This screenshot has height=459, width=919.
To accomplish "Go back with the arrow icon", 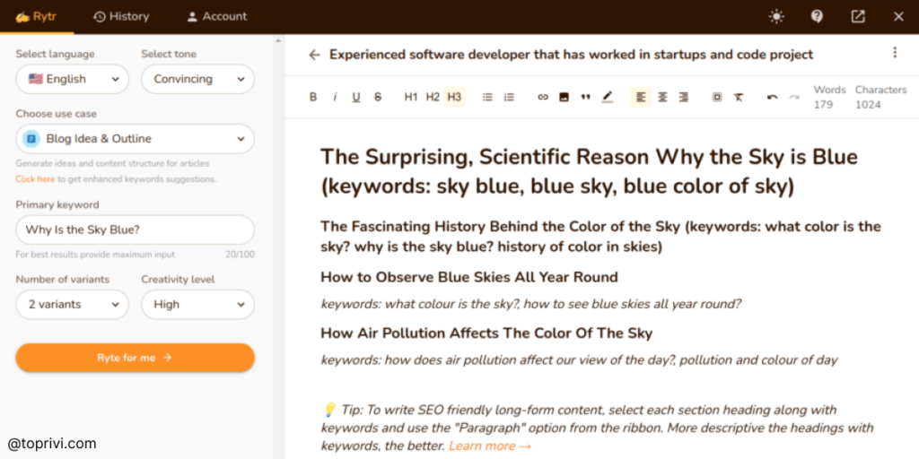I will tap(315, 55).
